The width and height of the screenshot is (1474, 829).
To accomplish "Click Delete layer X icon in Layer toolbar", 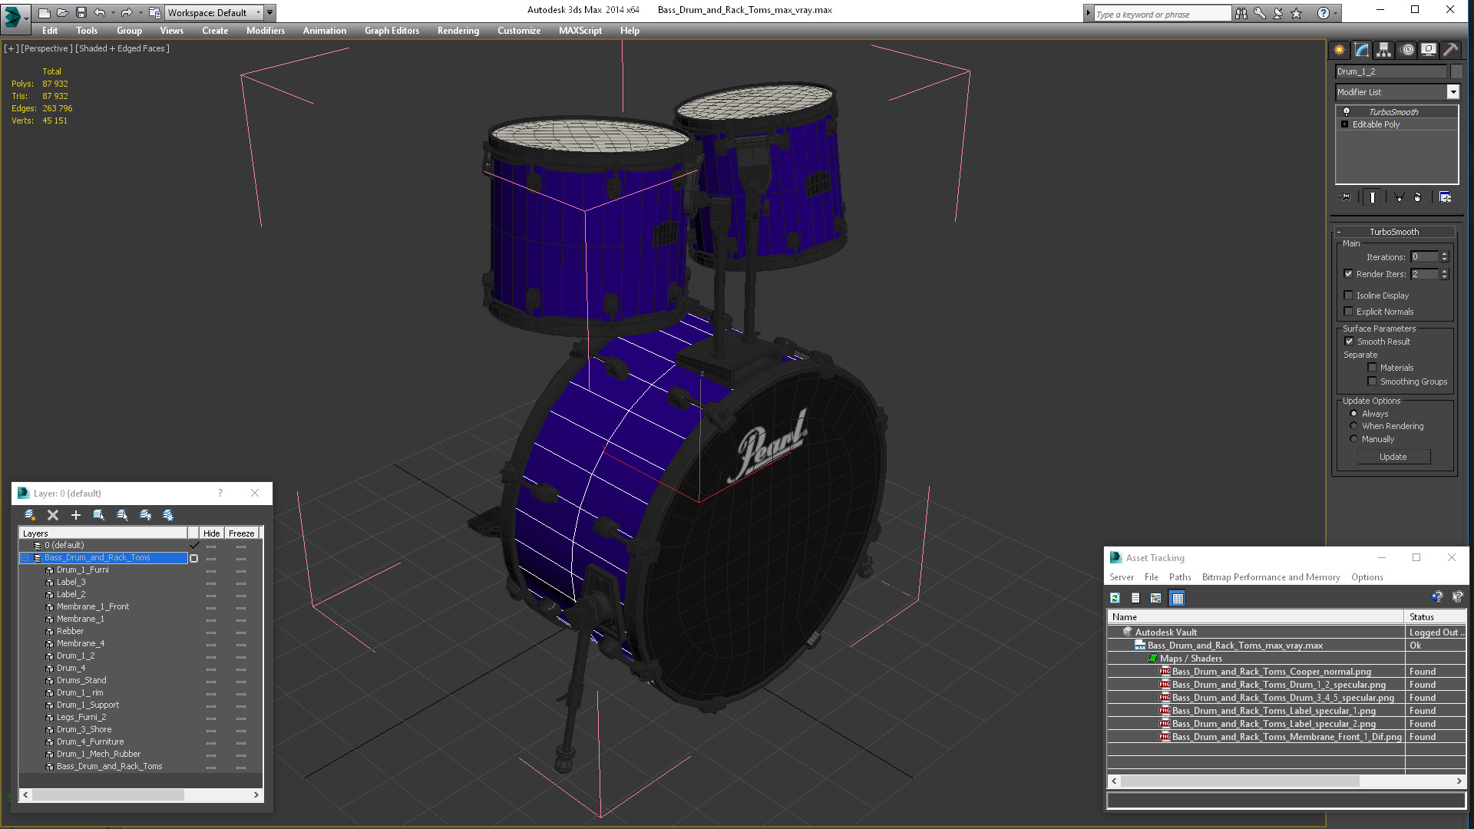I will 53,515.
